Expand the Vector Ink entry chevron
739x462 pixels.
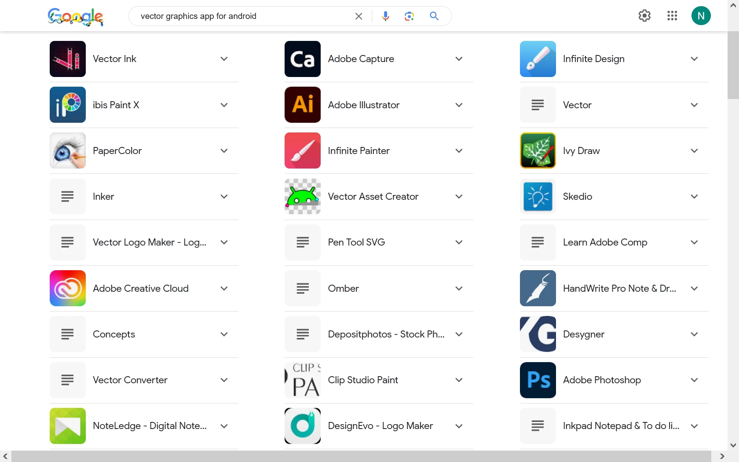[x=224, y=59]
